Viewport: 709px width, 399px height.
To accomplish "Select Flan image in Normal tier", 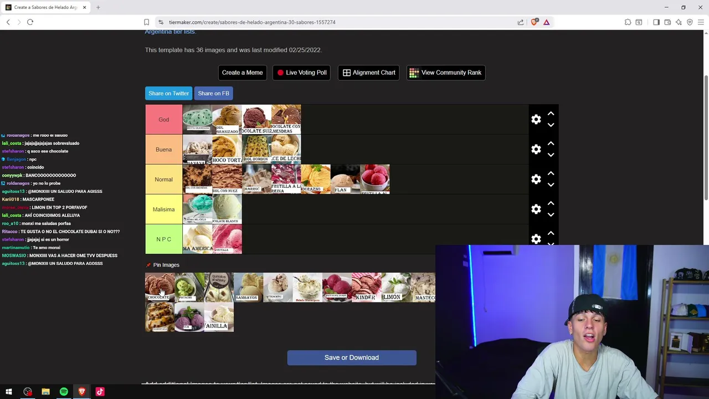I will click(x=345, y=180).
